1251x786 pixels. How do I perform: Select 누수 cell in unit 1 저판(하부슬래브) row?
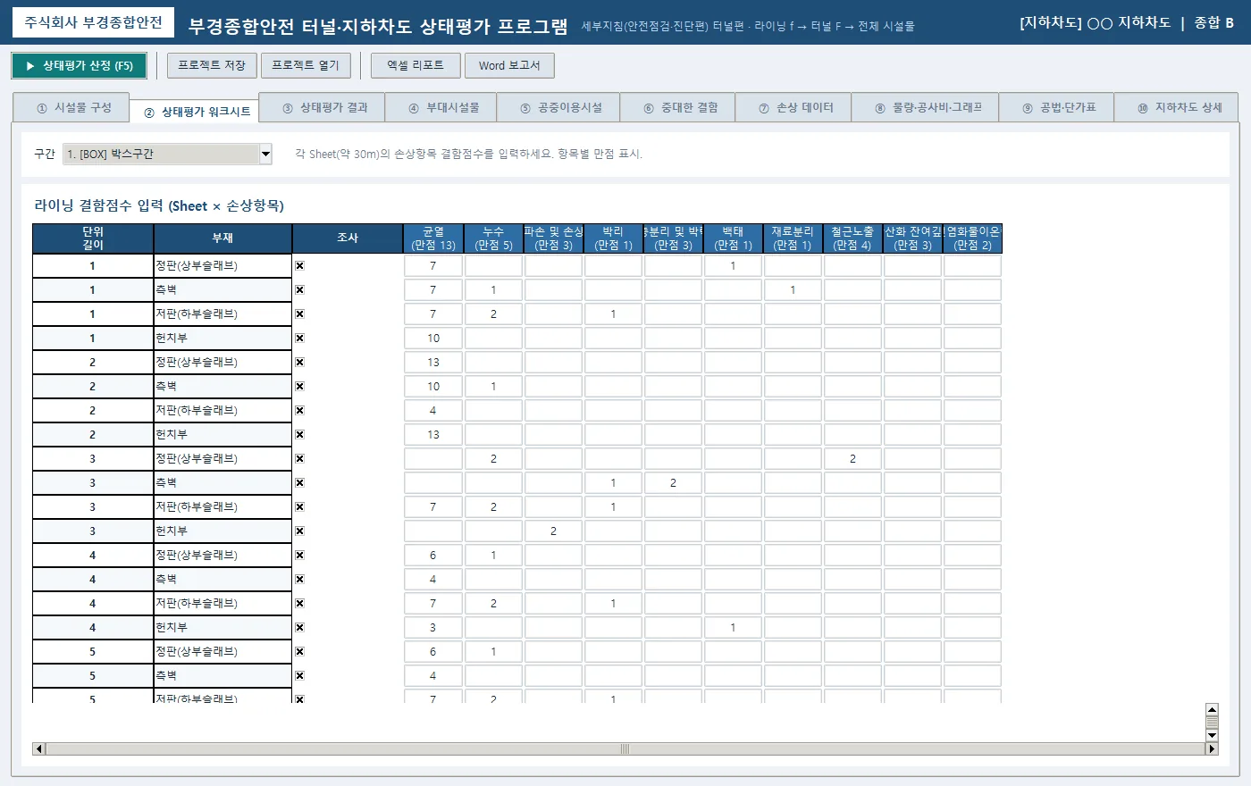(493, 314)
